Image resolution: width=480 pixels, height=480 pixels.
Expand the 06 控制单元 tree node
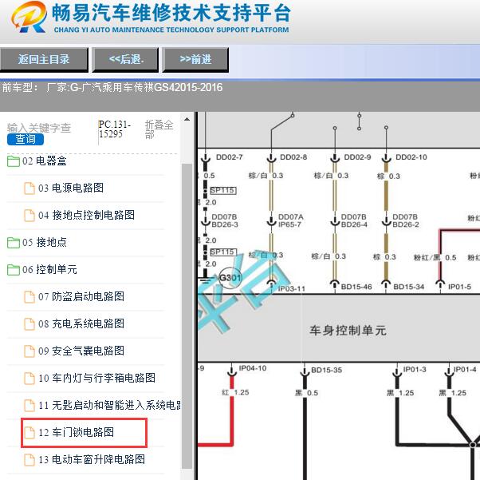pyautogui.click(x=49, y=270)
